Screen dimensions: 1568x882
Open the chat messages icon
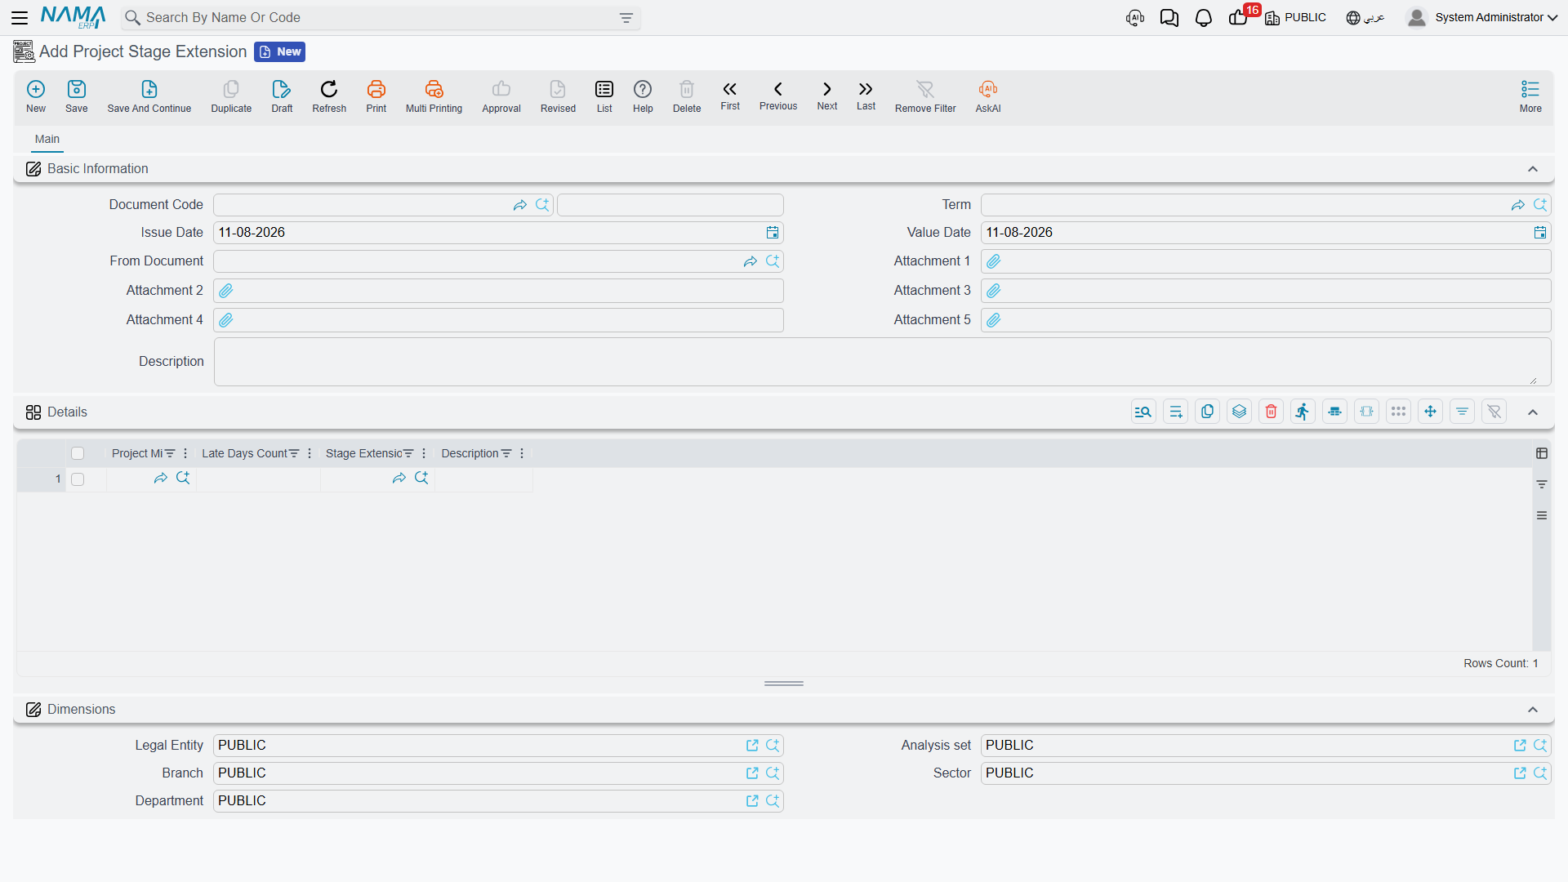pyautogui.click(x=1169, y=18)
